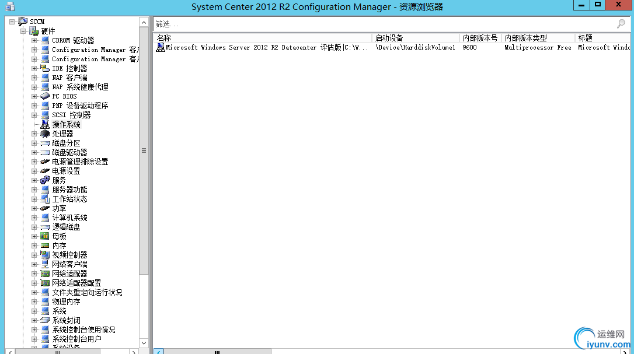The width and height of the screenshot is (634, 354).
Task: Click the \Device\HarddiskVolume1 cell
Action: point(415,47)
